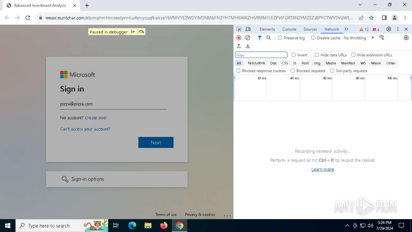Check Hide extension URLs
Image resolution: width=412 pixels, height=232 pixels.
coord(353,55)
